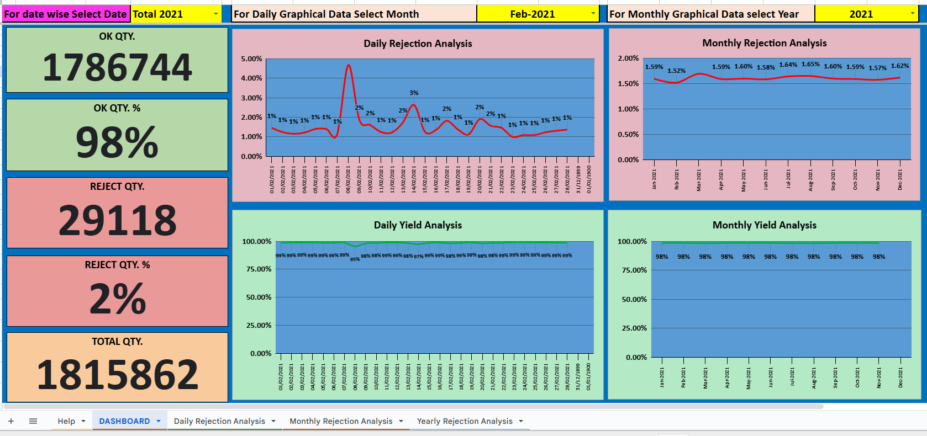Open the Help tab options arrow
This screenshot has height=436, width=927.
click(83, 421)
